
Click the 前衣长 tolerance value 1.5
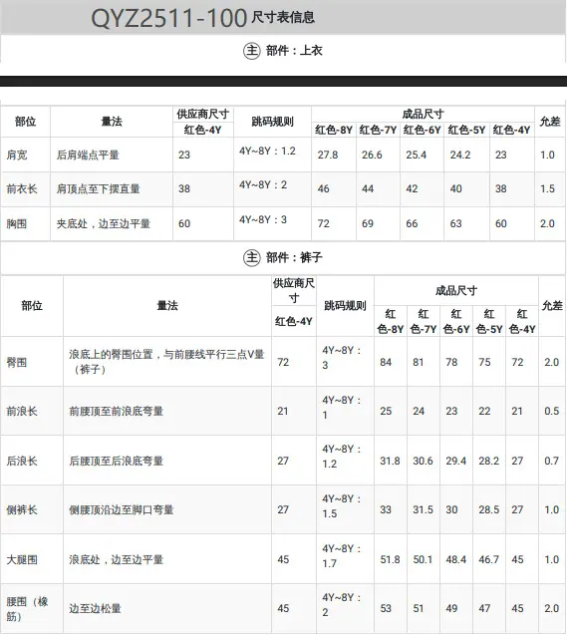click(x=548, y=188)
